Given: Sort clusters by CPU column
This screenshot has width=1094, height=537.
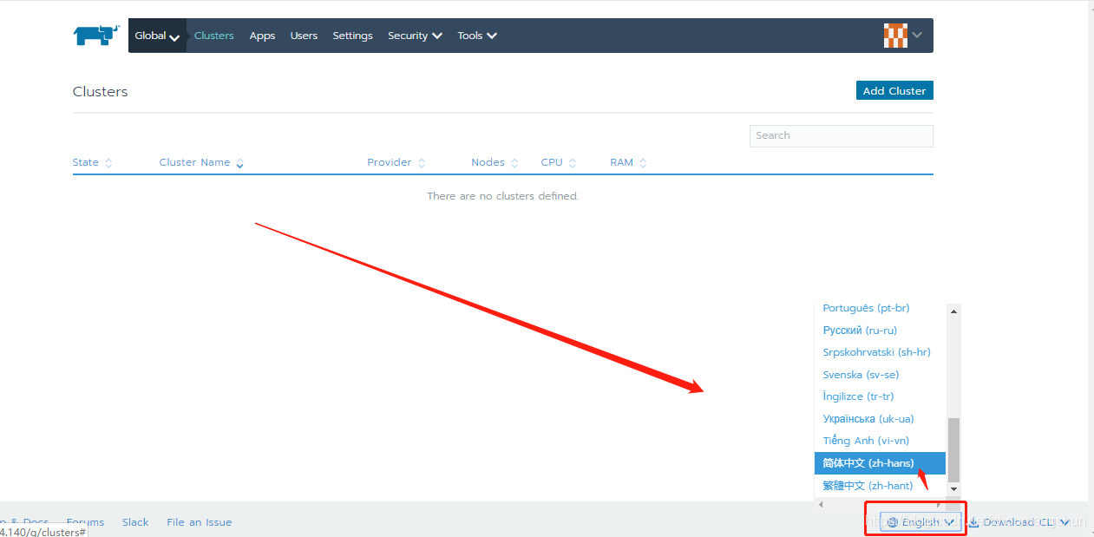Looking at the screenshot, I should click(558, 162).
